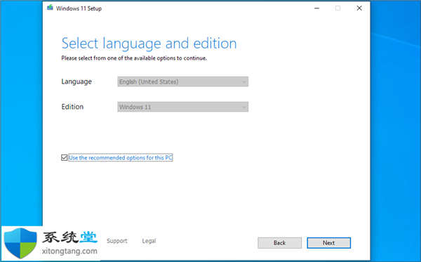This screenshot has width=421, height=262.
Task: Click 'Please select from one of the available options' text
Action: [134, 58]
